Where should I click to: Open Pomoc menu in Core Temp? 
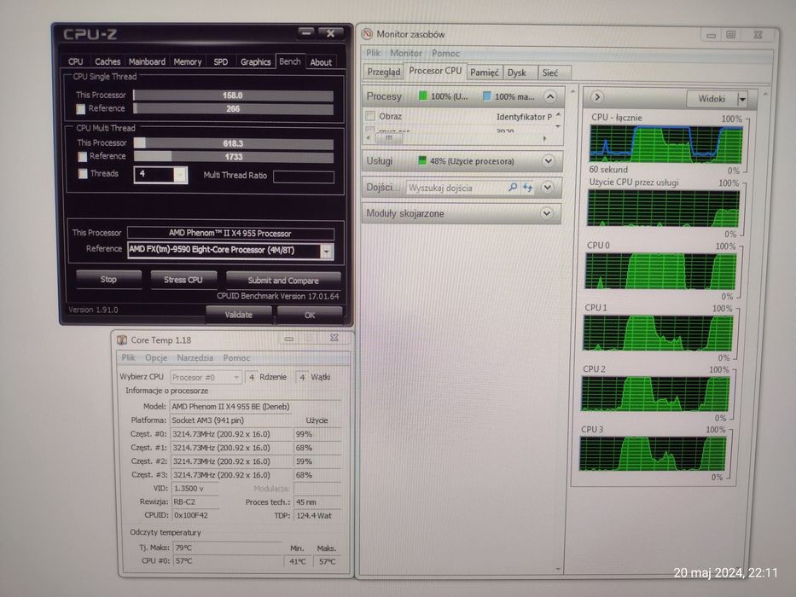236,358
